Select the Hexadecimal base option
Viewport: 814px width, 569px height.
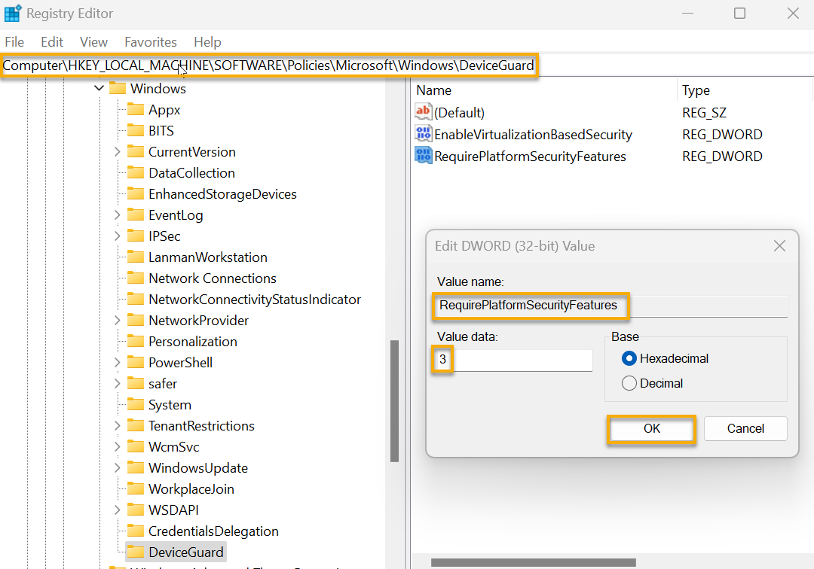[x=630, y=358]
